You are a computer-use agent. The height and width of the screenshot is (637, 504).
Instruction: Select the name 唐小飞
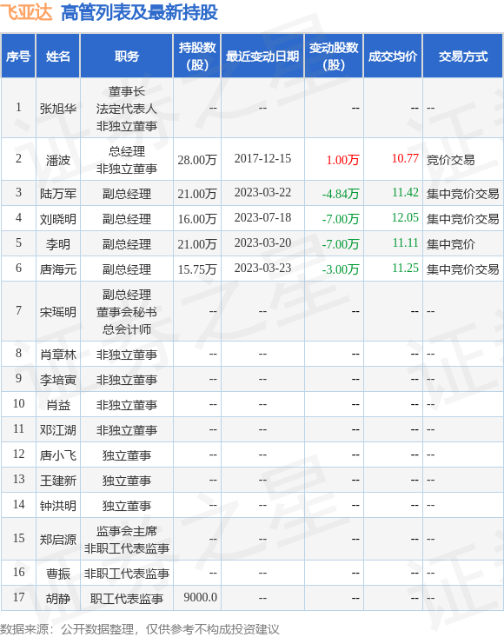58,455
